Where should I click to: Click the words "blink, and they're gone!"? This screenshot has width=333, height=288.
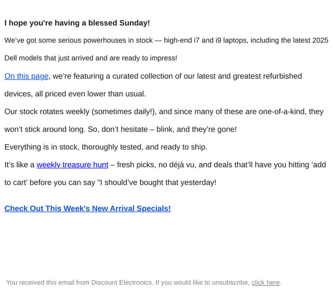coord(196,129)
